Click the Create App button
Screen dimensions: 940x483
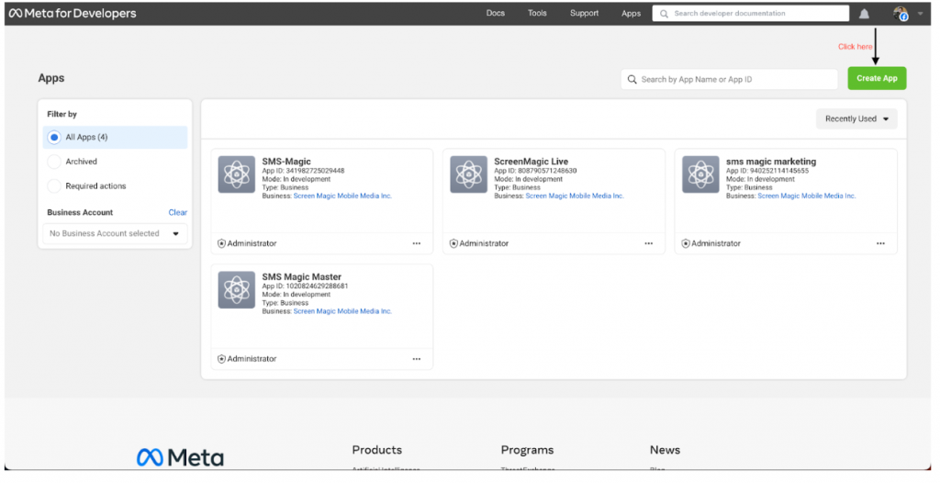[x=877, y=79]
